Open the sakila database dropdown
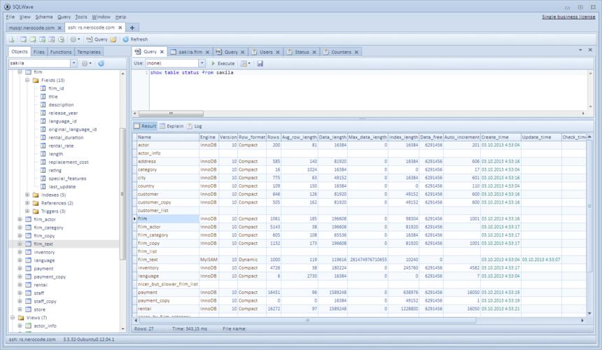The height and width of the screenshot is (350, 602). pyautogui.click(x=73, y=63)
